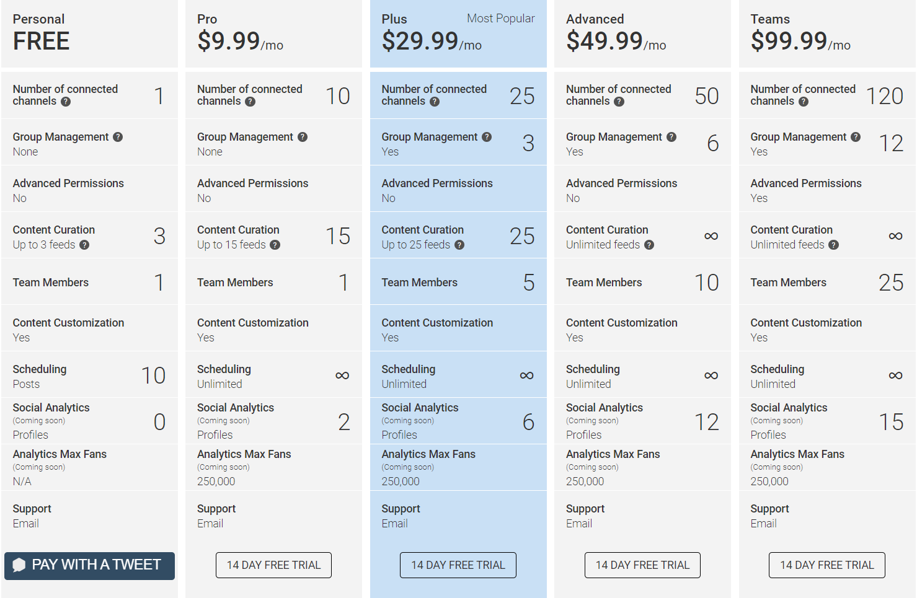Open Group Management help icon in Personal plan
The height and width of the screenshot is (598, 917).
[118, 137]
